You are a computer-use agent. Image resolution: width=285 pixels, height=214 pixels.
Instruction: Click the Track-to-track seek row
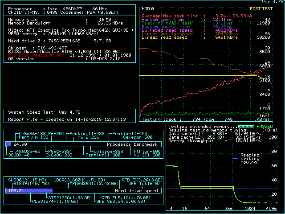187,23
